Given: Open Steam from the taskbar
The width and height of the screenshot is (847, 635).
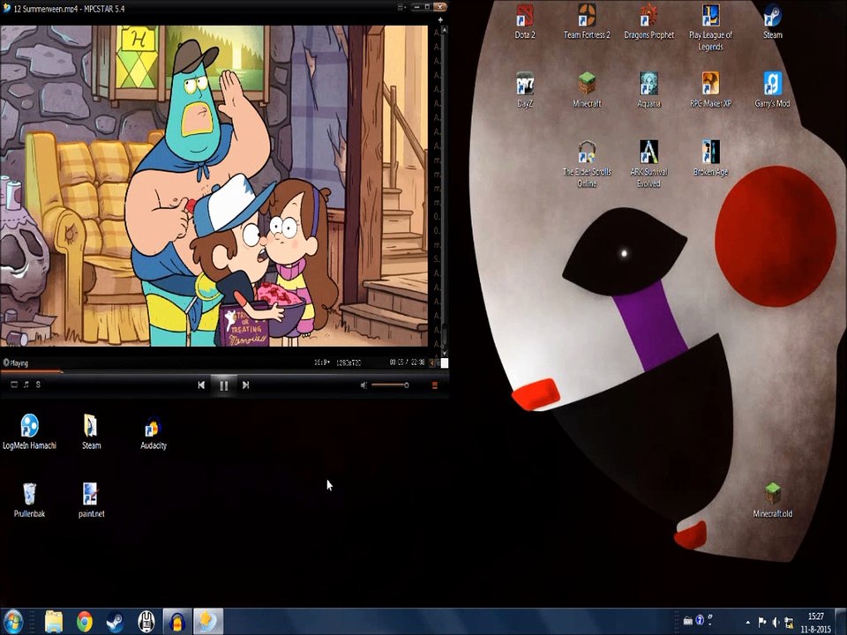Looking at the screenshot, I should pyautogui.click(x=115, y=622).
